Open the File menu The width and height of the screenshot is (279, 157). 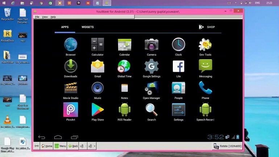click(x=37, y=17)
